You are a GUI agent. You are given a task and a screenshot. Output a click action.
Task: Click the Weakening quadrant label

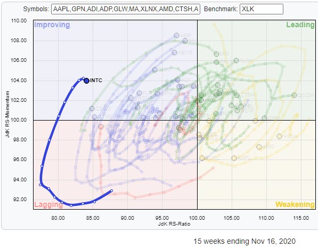pos(295,204)
